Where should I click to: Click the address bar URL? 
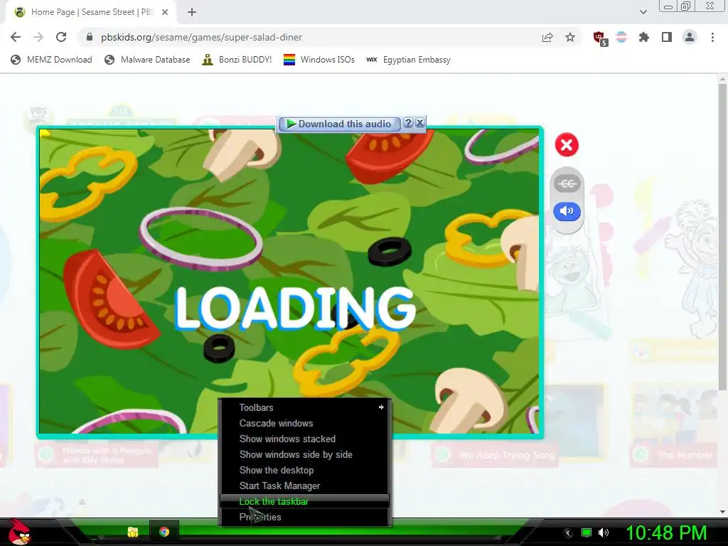[x=201, y=37]
